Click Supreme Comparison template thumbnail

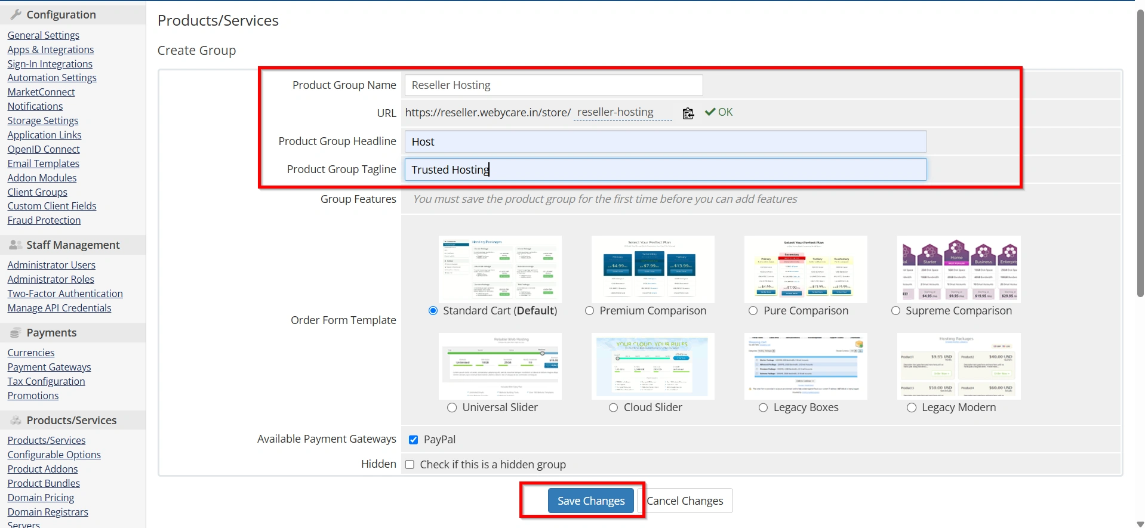tap(959, 269)
